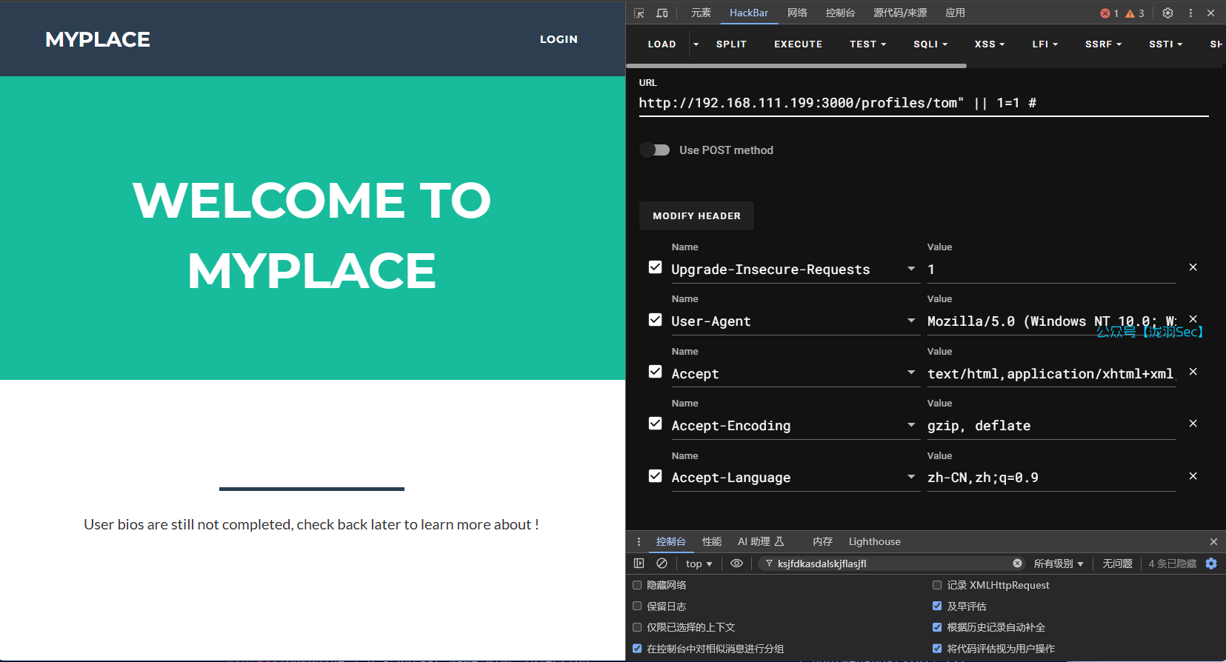Expand the SQLI dropdown menu
Screen dimensions: 1226x662
tap(930, 44)
